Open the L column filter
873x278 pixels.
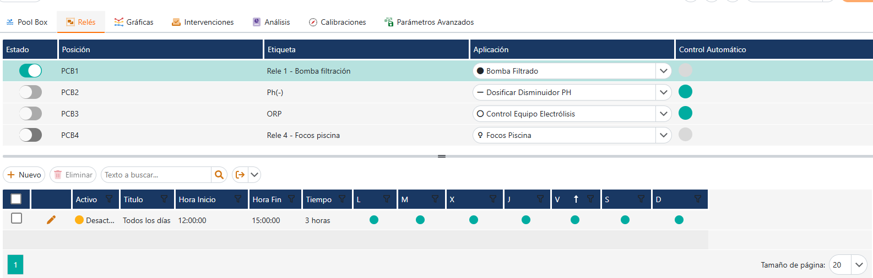click(387, 199)
